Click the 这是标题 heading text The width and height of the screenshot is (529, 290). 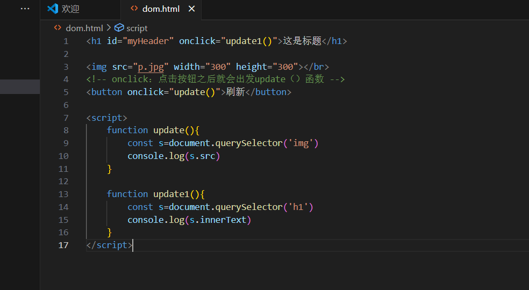[x=302, y=41]
